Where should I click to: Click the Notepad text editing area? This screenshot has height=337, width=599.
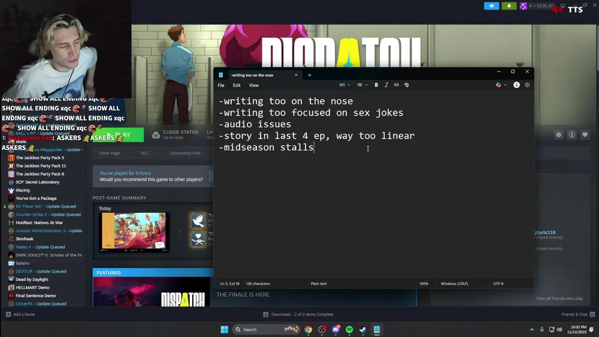click(373, 185)
